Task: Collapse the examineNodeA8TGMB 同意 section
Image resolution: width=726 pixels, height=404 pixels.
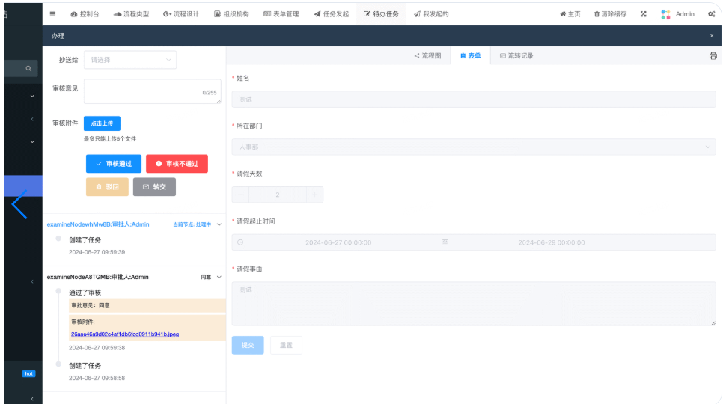Action: (219, 277)
